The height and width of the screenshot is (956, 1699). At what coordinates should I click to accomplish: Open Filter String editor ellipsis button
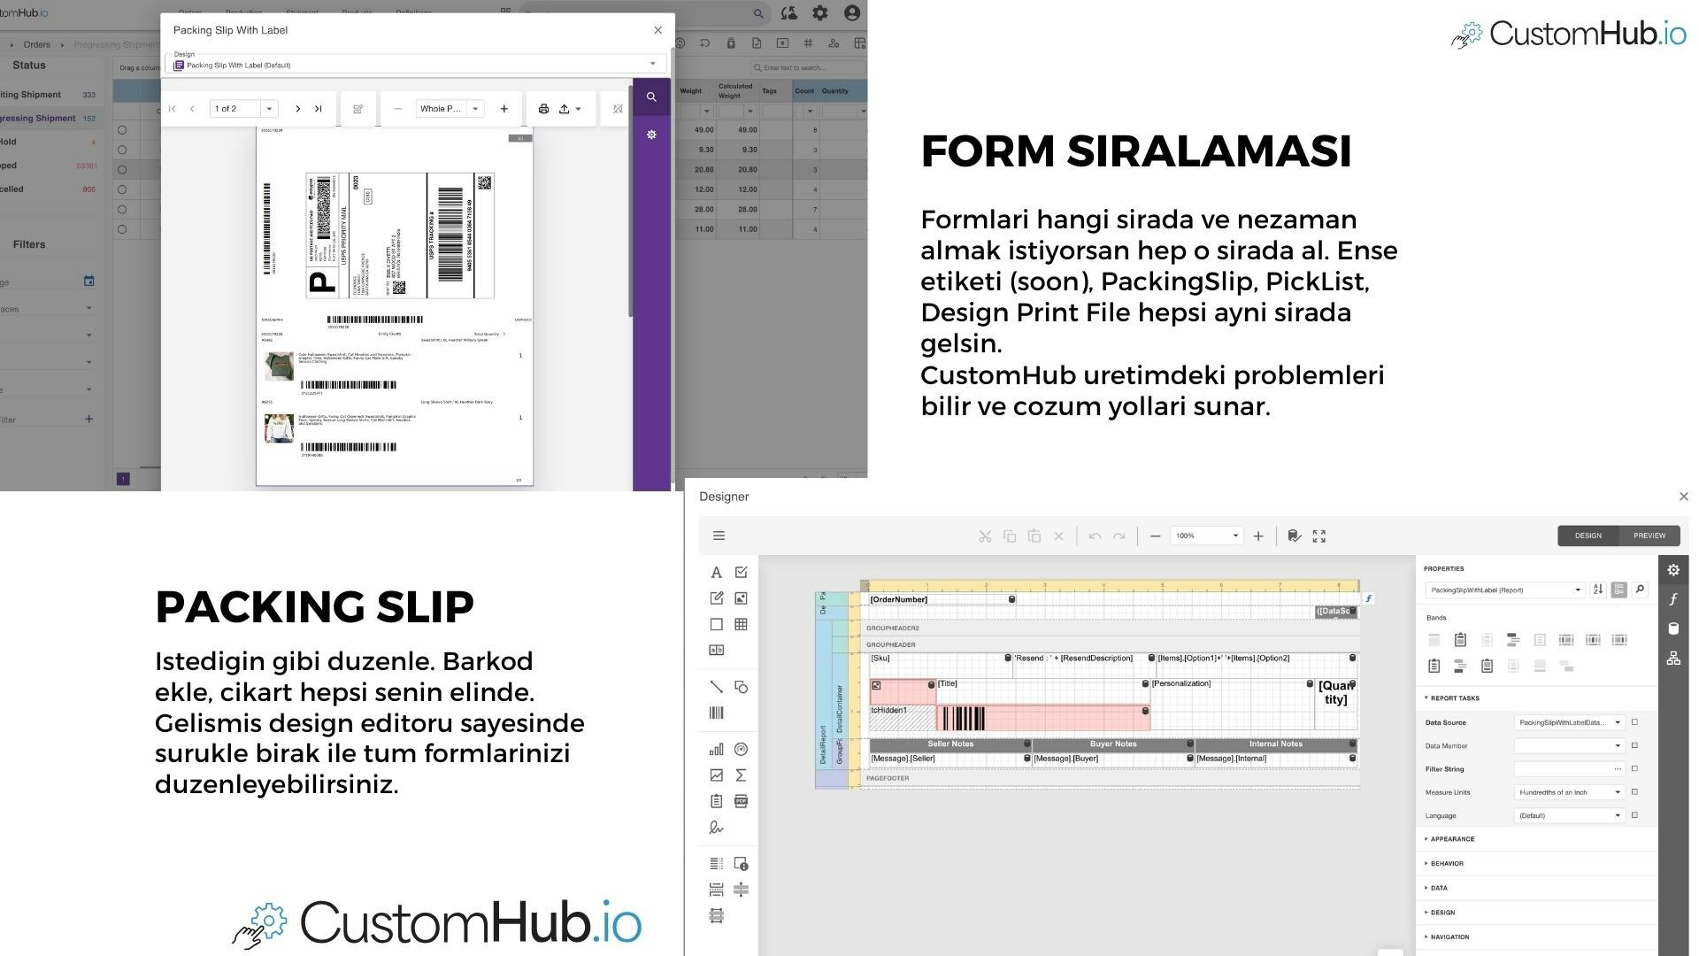1618,769
